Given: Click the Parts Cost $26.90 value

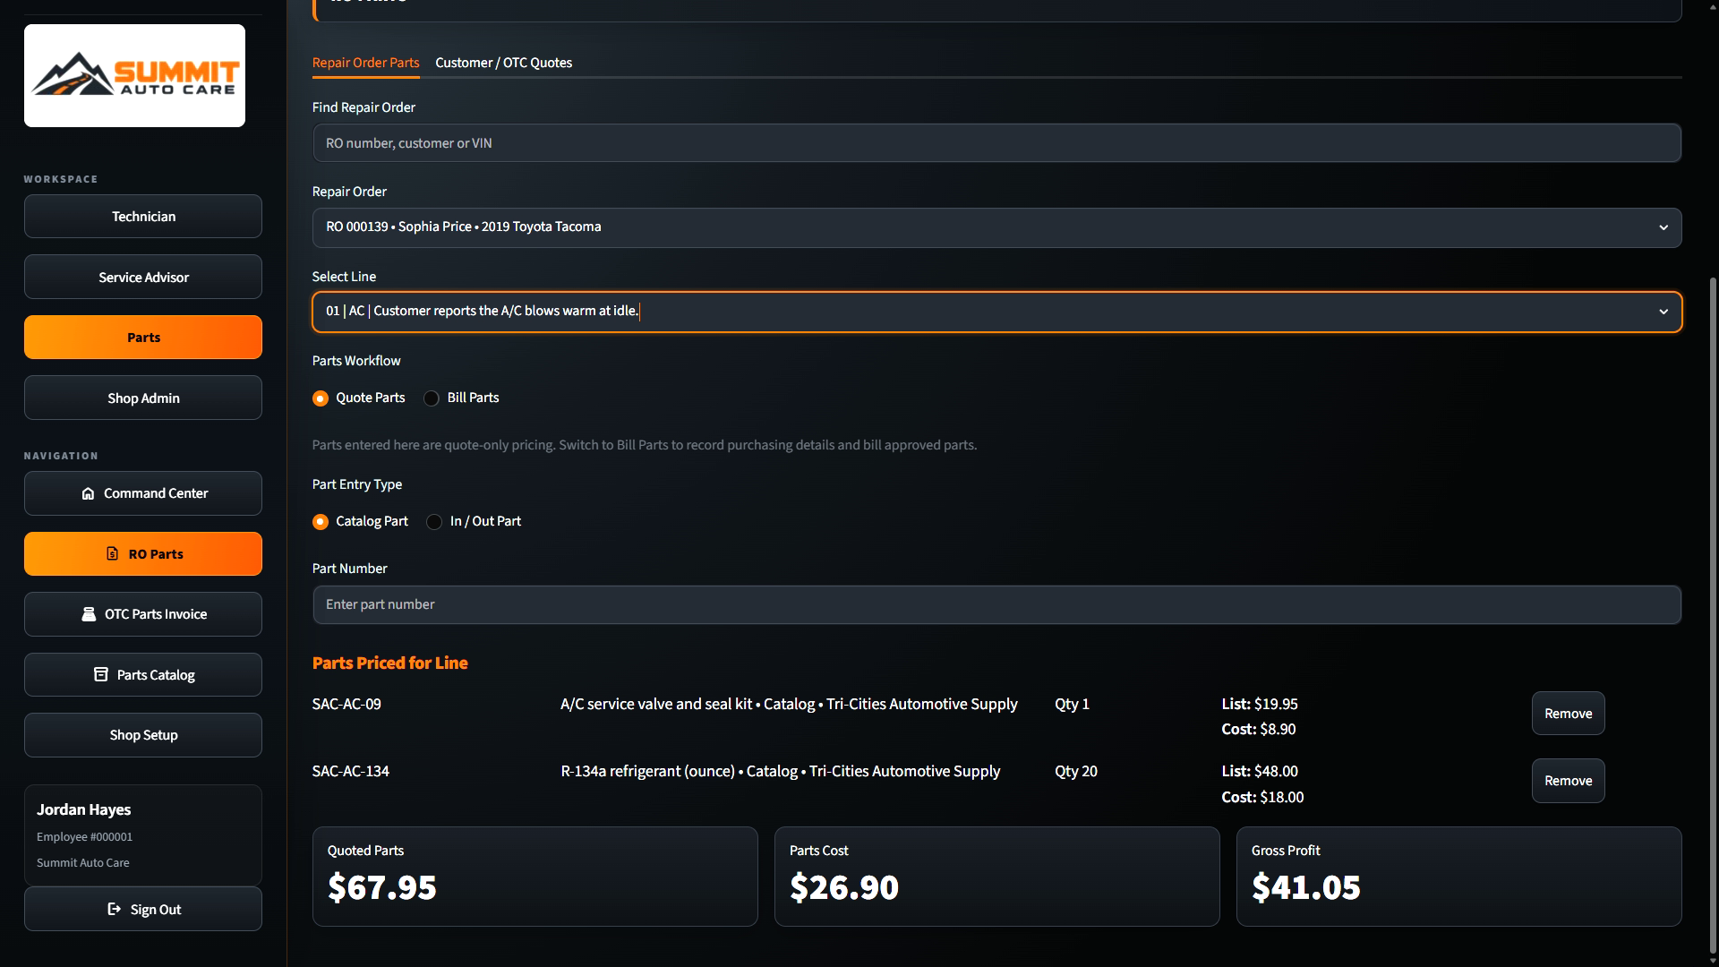Looking at the screenshot, I should click(x=844, y=887).
